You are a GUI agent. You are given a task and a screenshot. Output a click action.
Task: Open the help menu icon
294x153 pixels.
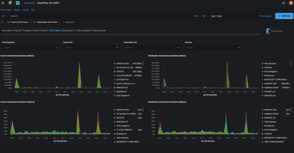tap(283, 3)
